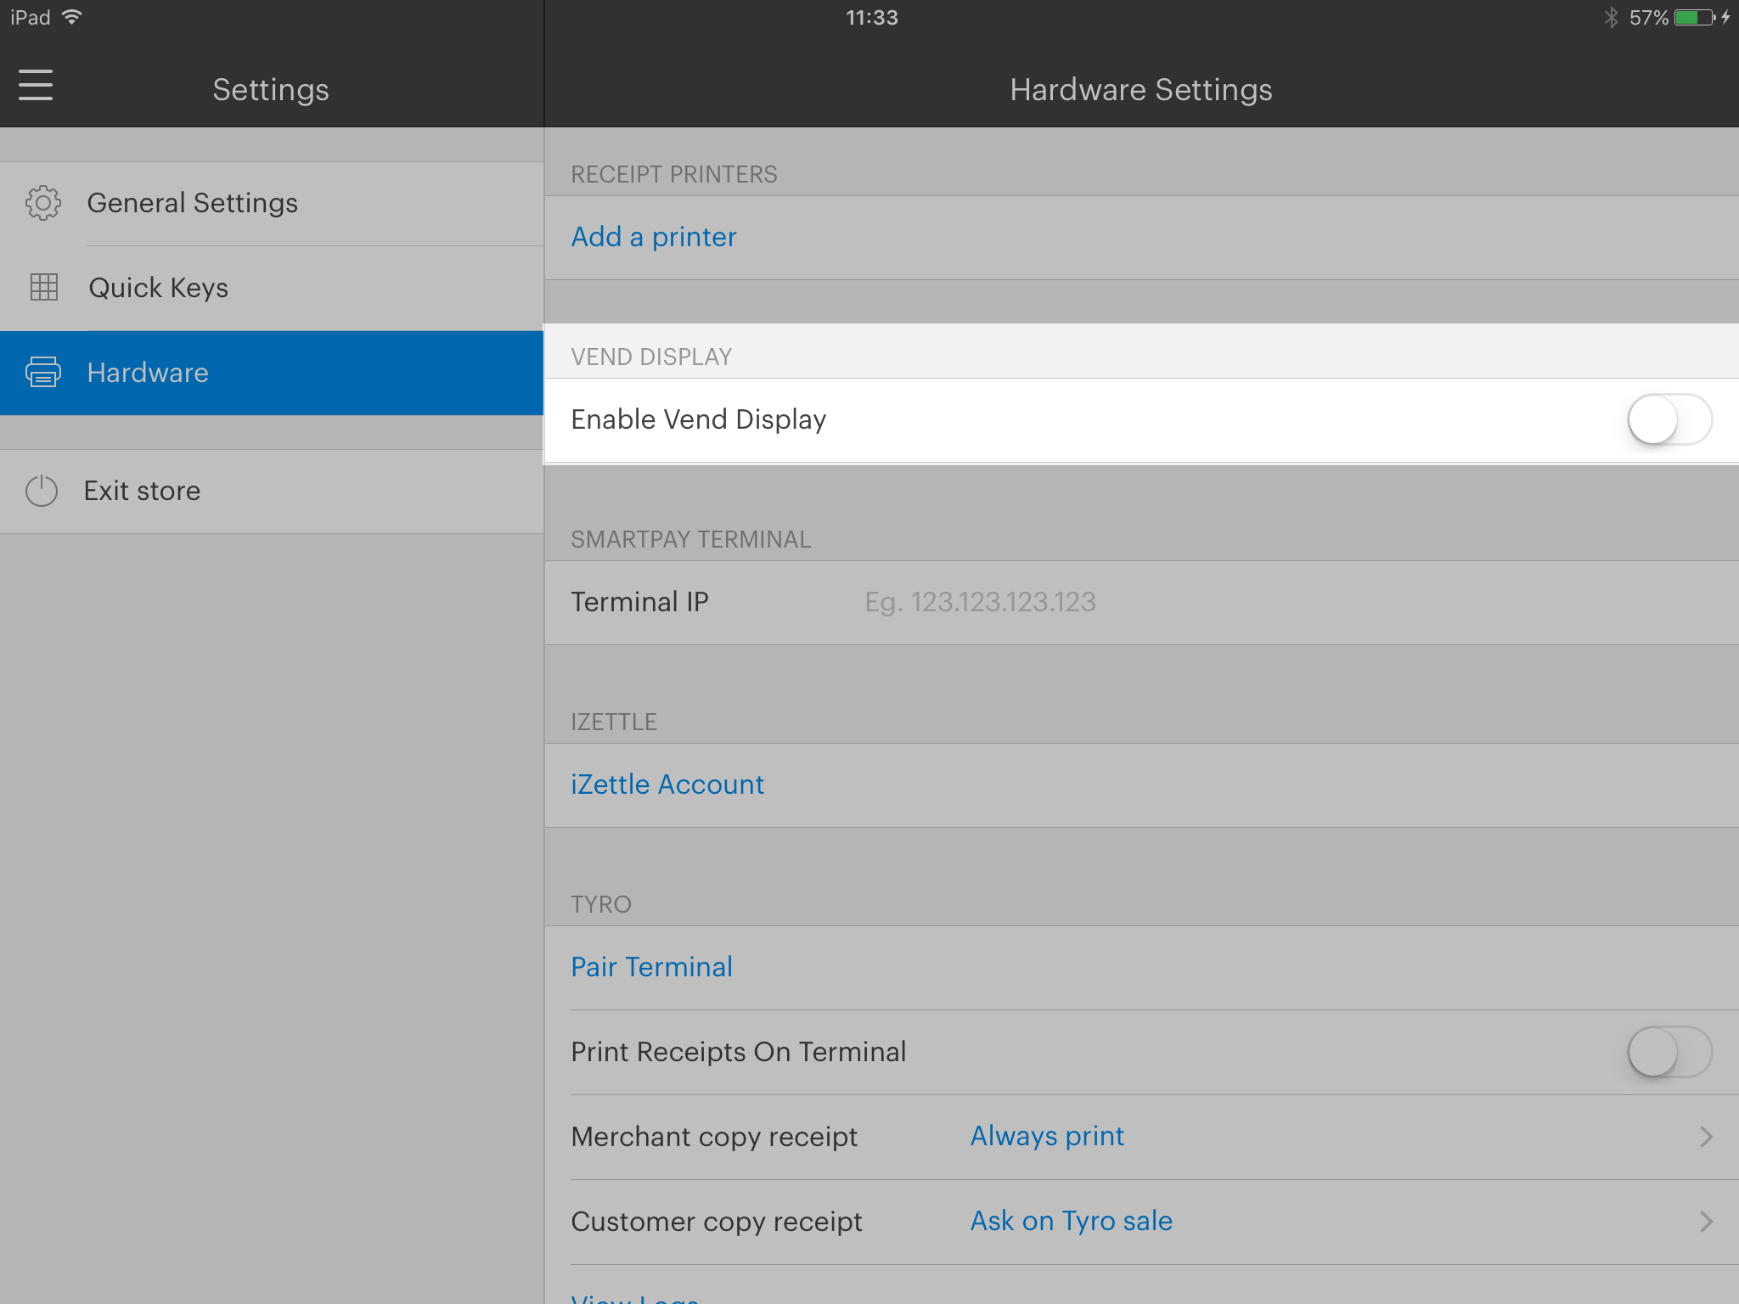The height and width of the screenshot is (1304, 1739).
Task: Open the Always print option selector
Action: [x=1047, y=1136]
